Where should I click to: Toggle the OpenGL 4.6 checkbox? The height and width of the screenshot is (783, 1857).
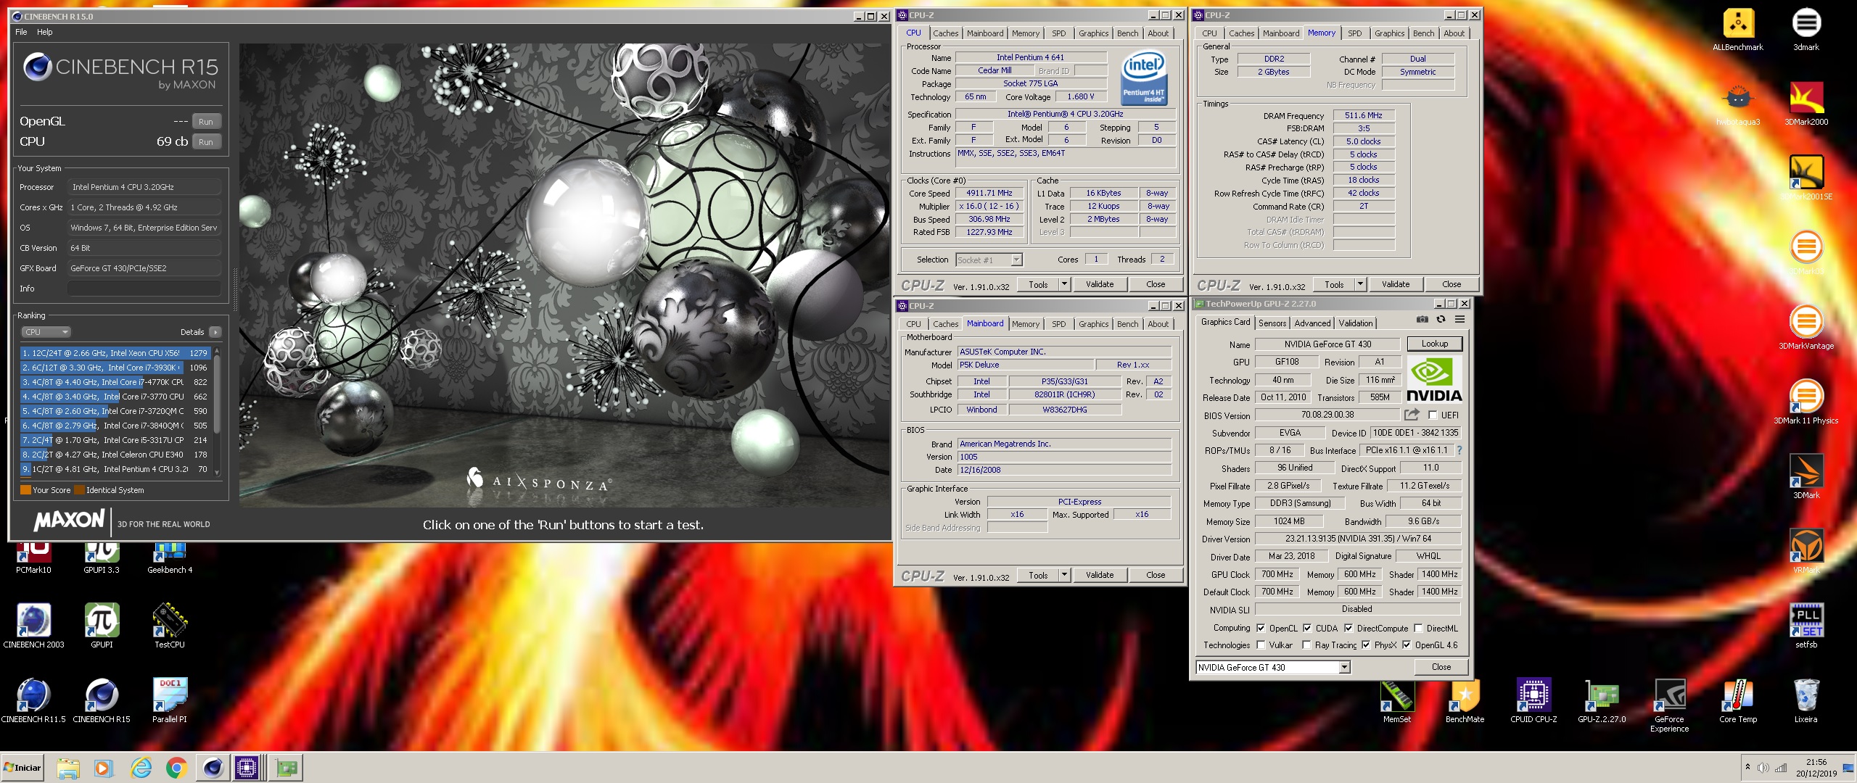coord(1407,645)
